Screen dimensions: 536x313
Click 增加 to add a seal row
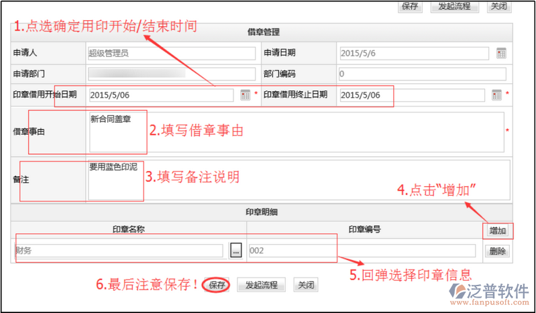pos(497,231)
